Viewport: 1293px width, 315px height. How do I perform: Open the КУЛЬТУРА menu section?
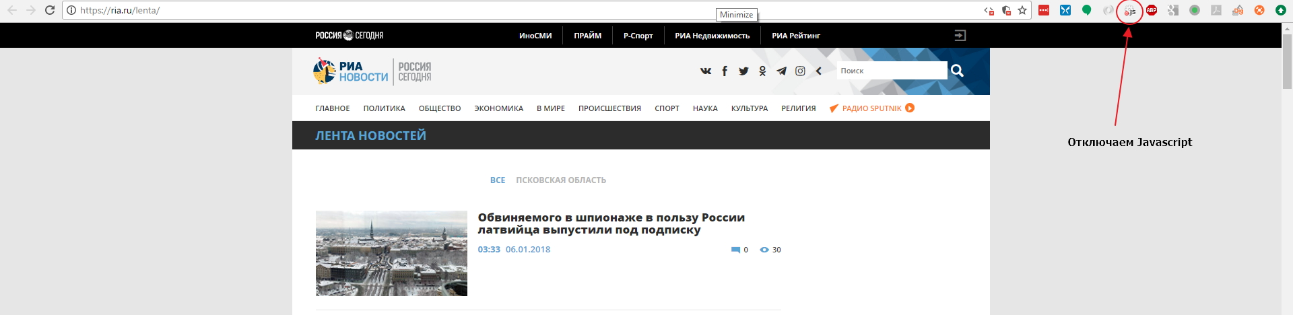pos(750,108)
